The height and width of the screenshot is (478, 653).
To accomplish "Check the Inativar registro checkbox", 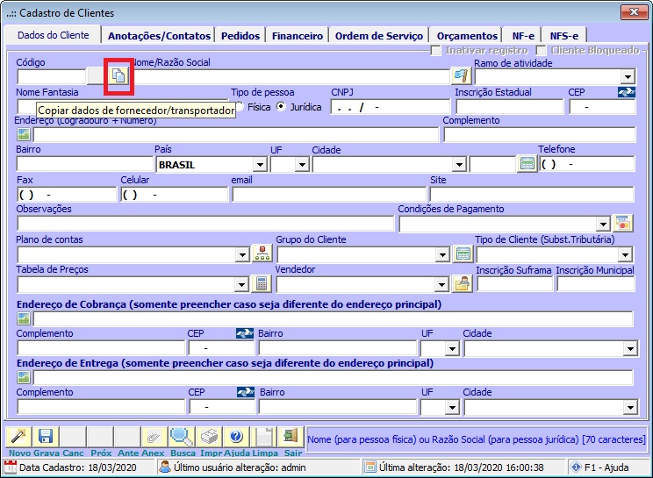I will [435, 50].
